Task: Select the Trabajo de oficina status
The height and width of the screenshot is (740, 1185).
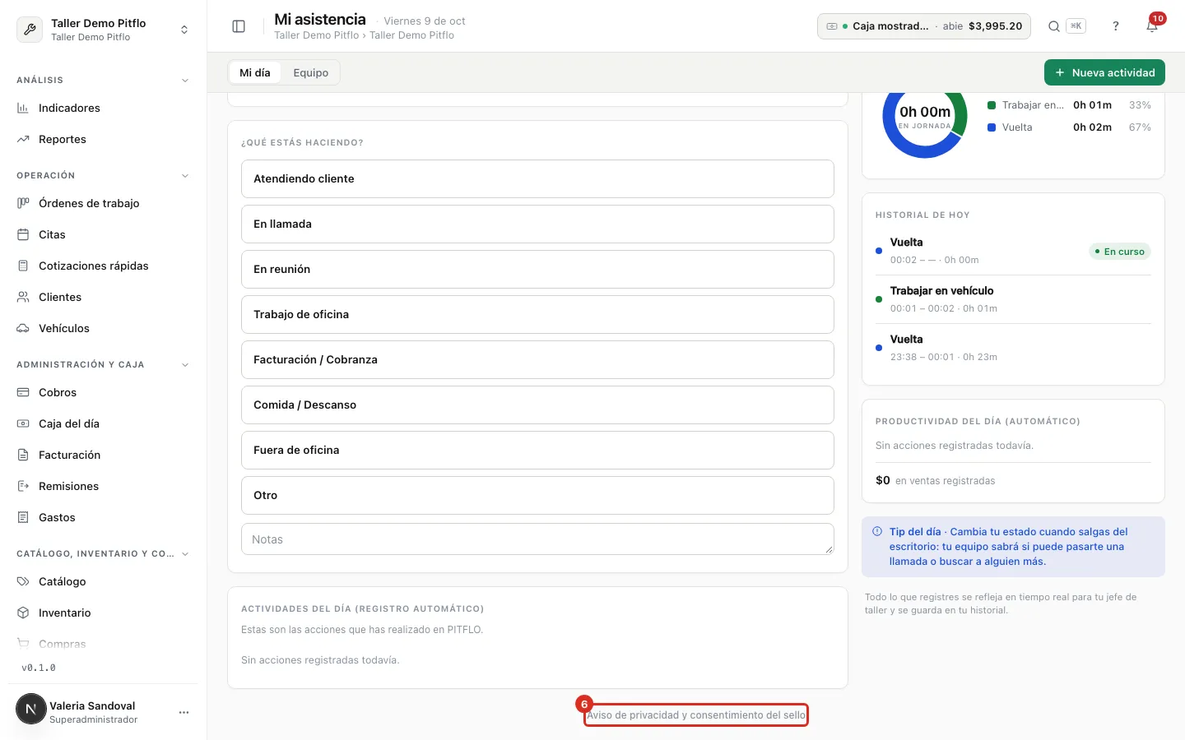Action: [x=537, y=314]
